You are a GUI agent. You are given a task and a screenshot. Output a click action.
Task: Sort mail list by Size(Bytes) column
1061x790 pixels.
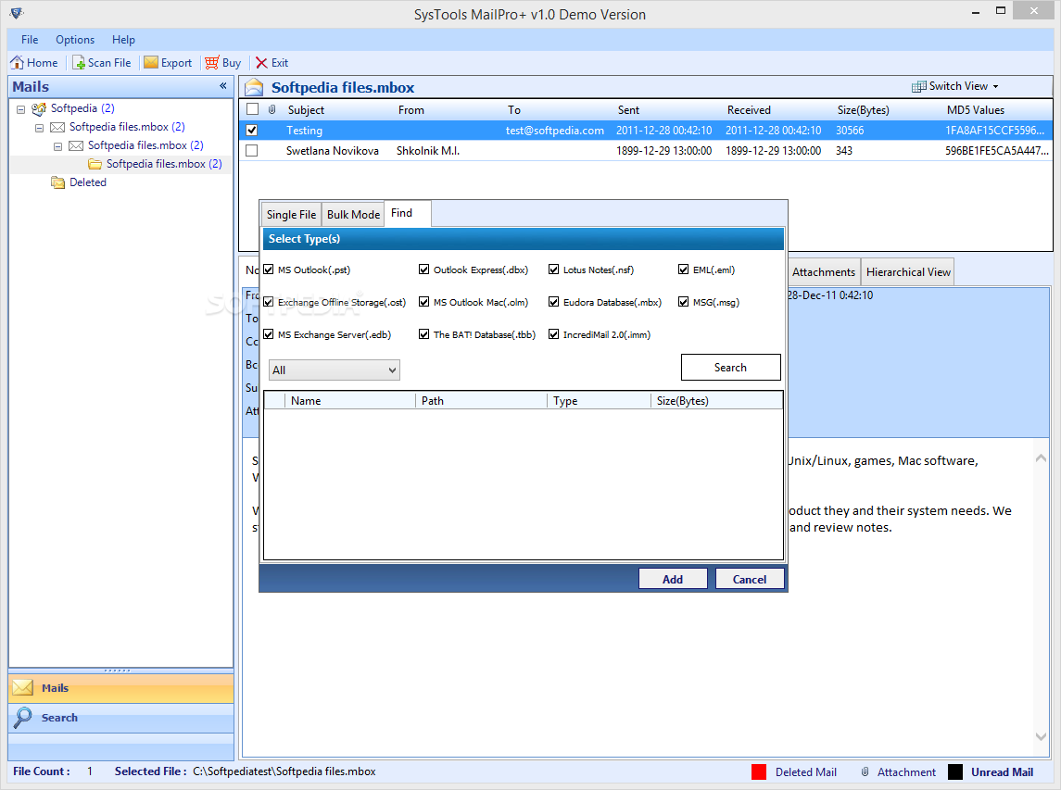pyautogui.click(x=863, y=109)
